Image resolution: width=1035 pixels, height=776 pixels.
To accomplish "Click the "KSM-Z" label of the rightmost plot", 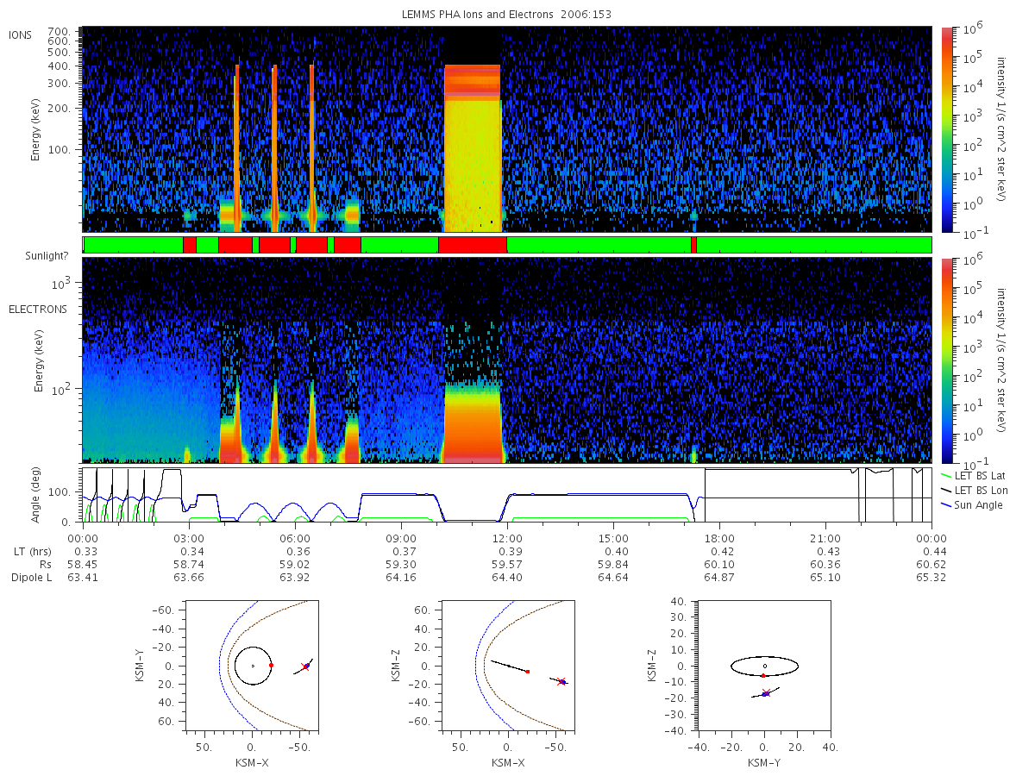I will [653, 666].
